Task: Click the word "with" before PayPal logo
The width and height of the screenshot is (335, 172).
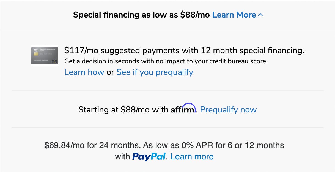Action: point(122,157)
